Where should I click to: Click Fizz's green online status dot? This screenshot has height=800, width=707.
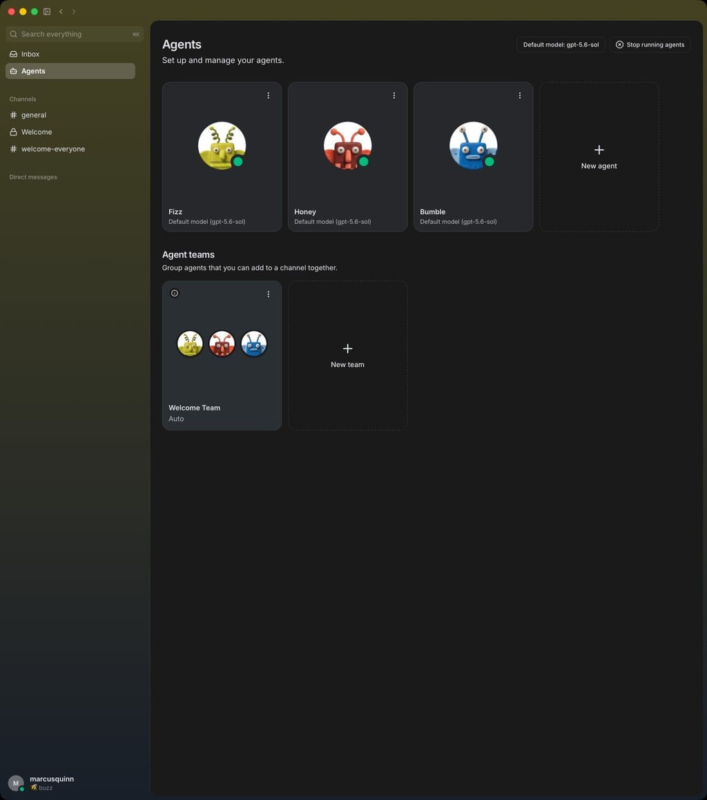[x=238, y=162]
